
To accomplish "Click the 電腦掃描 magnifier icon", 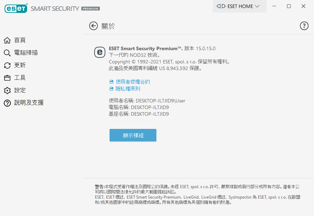I will pos(7,53).
